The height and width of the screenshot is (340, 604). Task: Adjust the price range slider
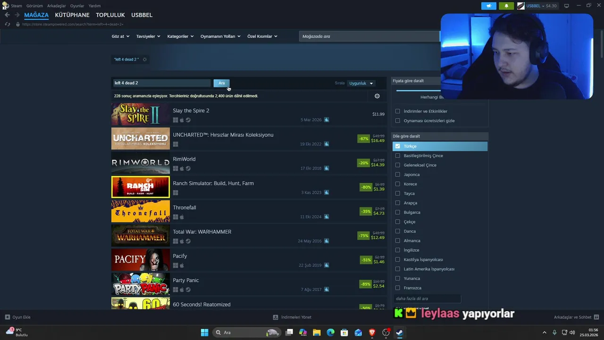click(x=418, y=90)
